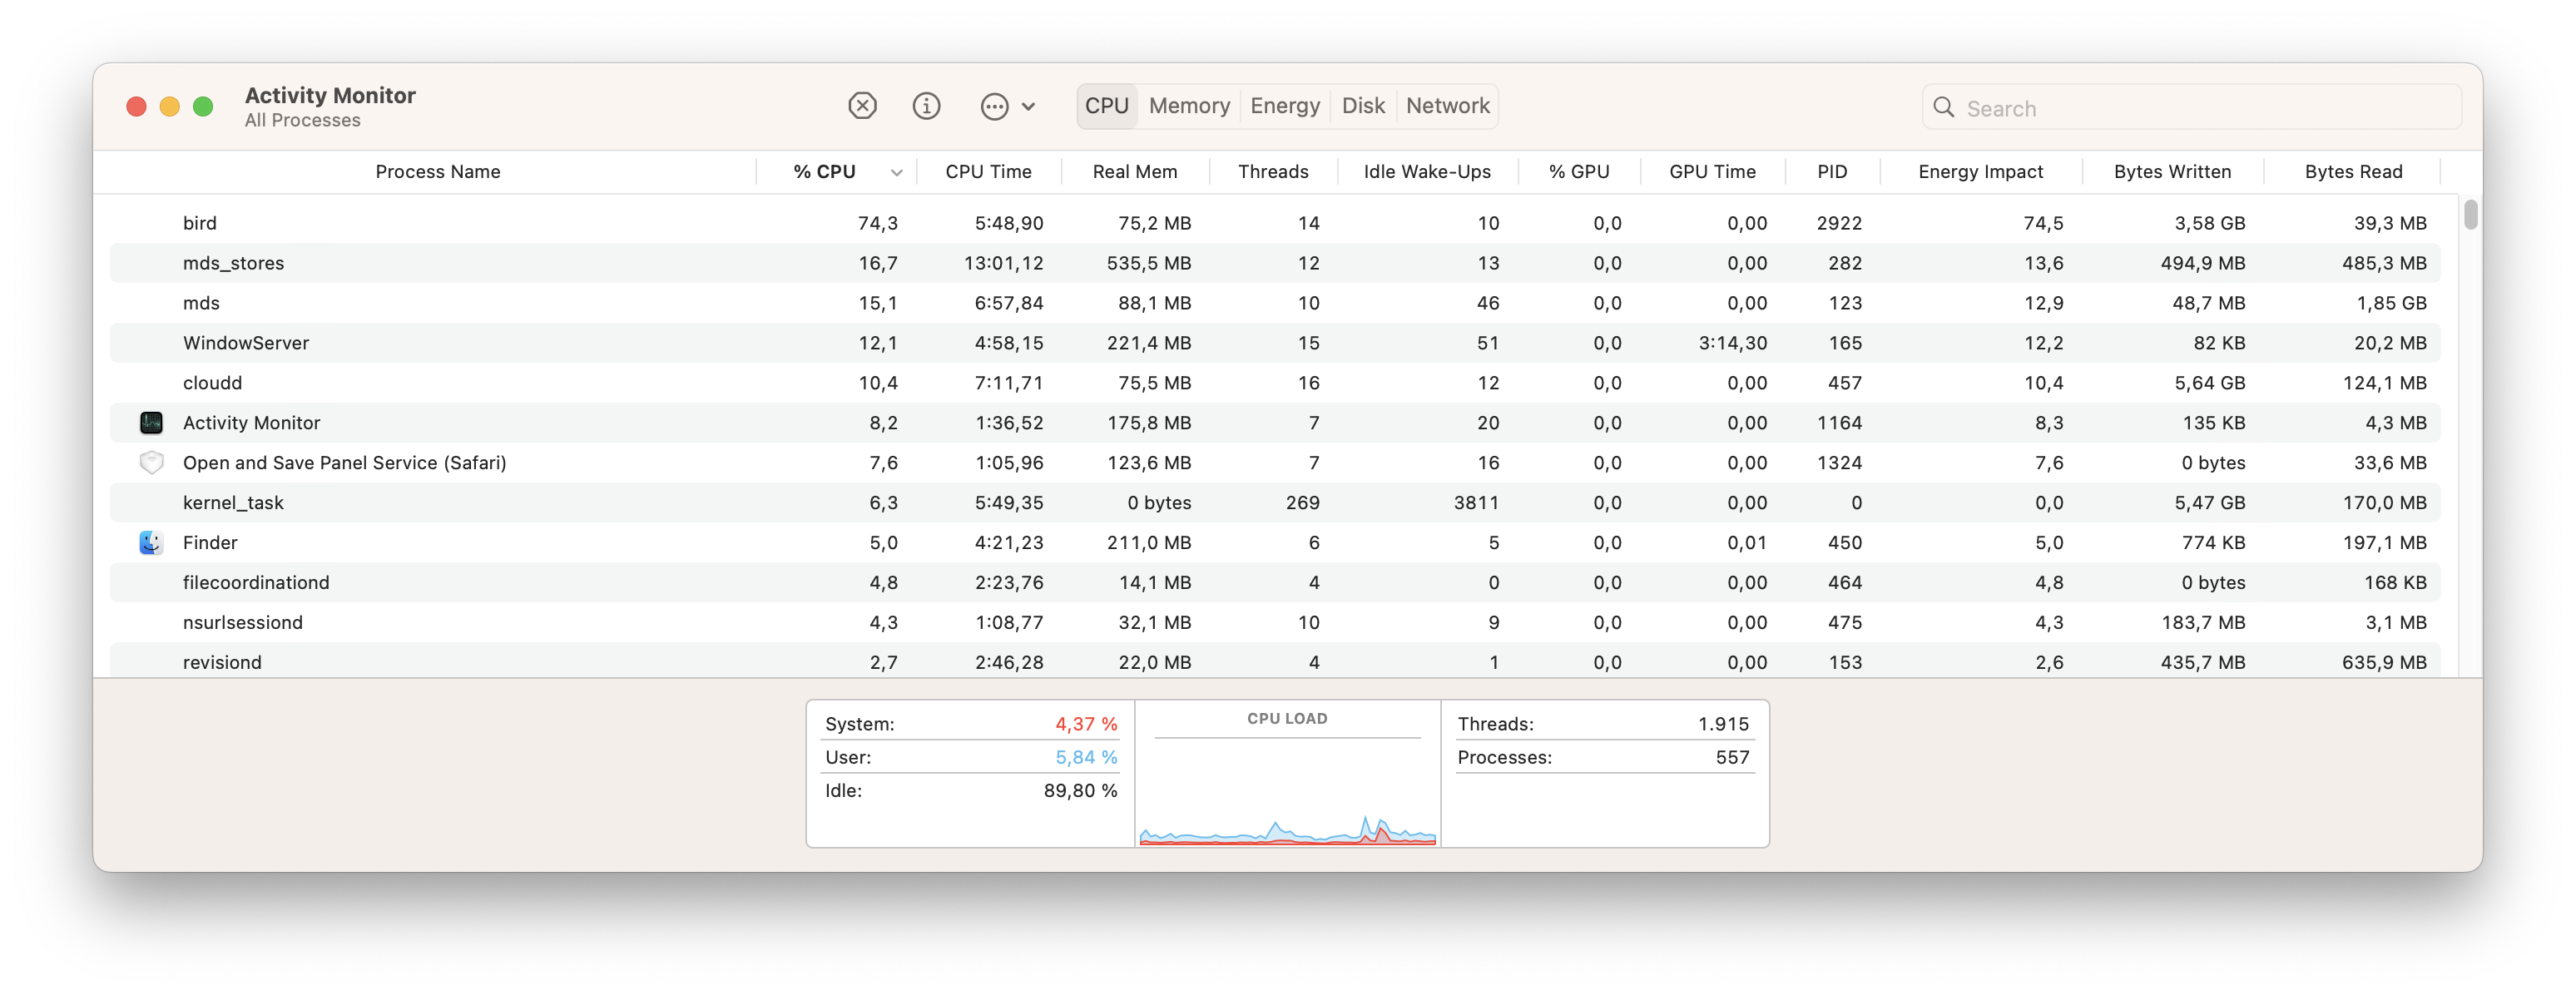Click the stop process X icon

(x=862, y=106)
